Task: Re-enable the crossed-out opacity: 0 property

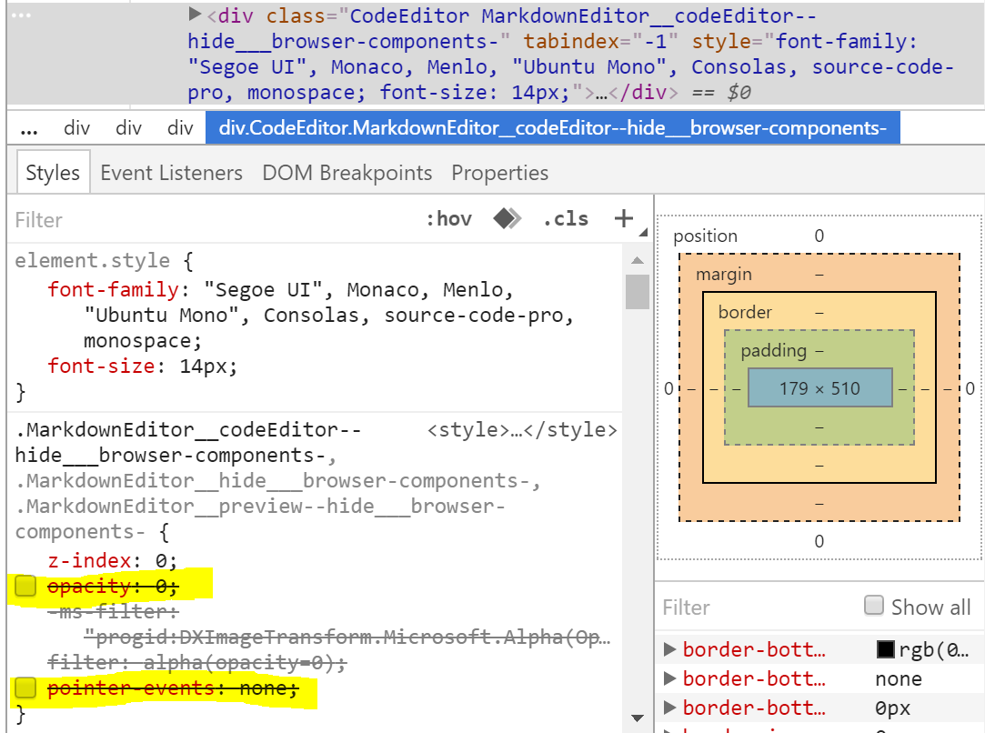Action: tap(25, 586)
